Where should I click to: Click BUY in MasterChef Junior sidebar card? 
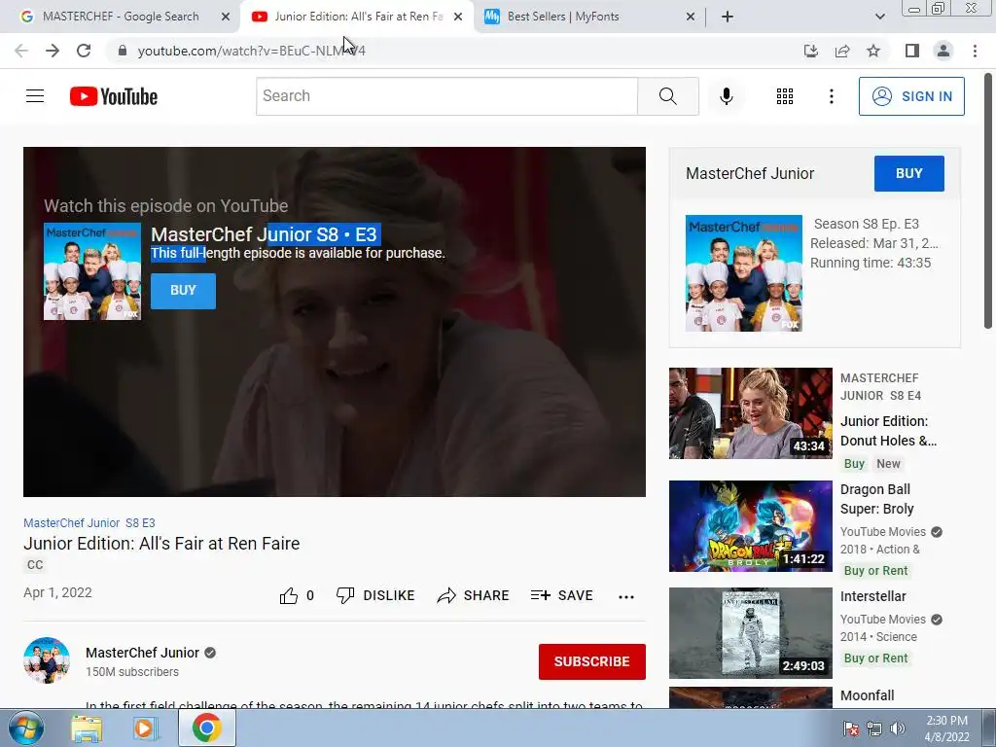[909, 173]
